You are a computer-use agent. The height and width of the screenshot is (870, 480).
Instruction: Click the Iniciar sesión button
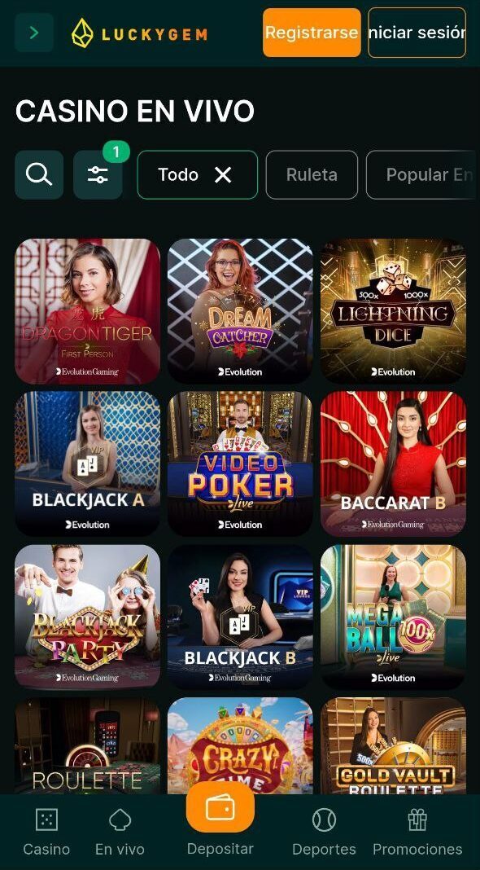pos(417,33)
